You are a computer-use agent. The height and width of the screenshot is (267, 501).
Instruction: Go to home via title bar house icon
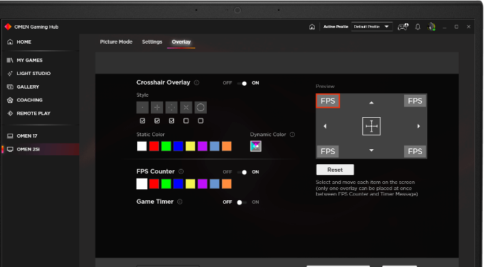point(312,27)
